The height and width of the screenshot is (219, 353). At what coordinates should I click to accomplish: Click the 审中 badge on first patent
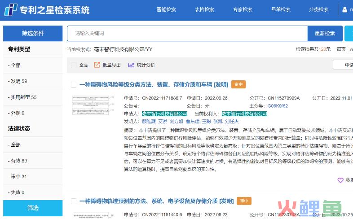coord(238,84)
